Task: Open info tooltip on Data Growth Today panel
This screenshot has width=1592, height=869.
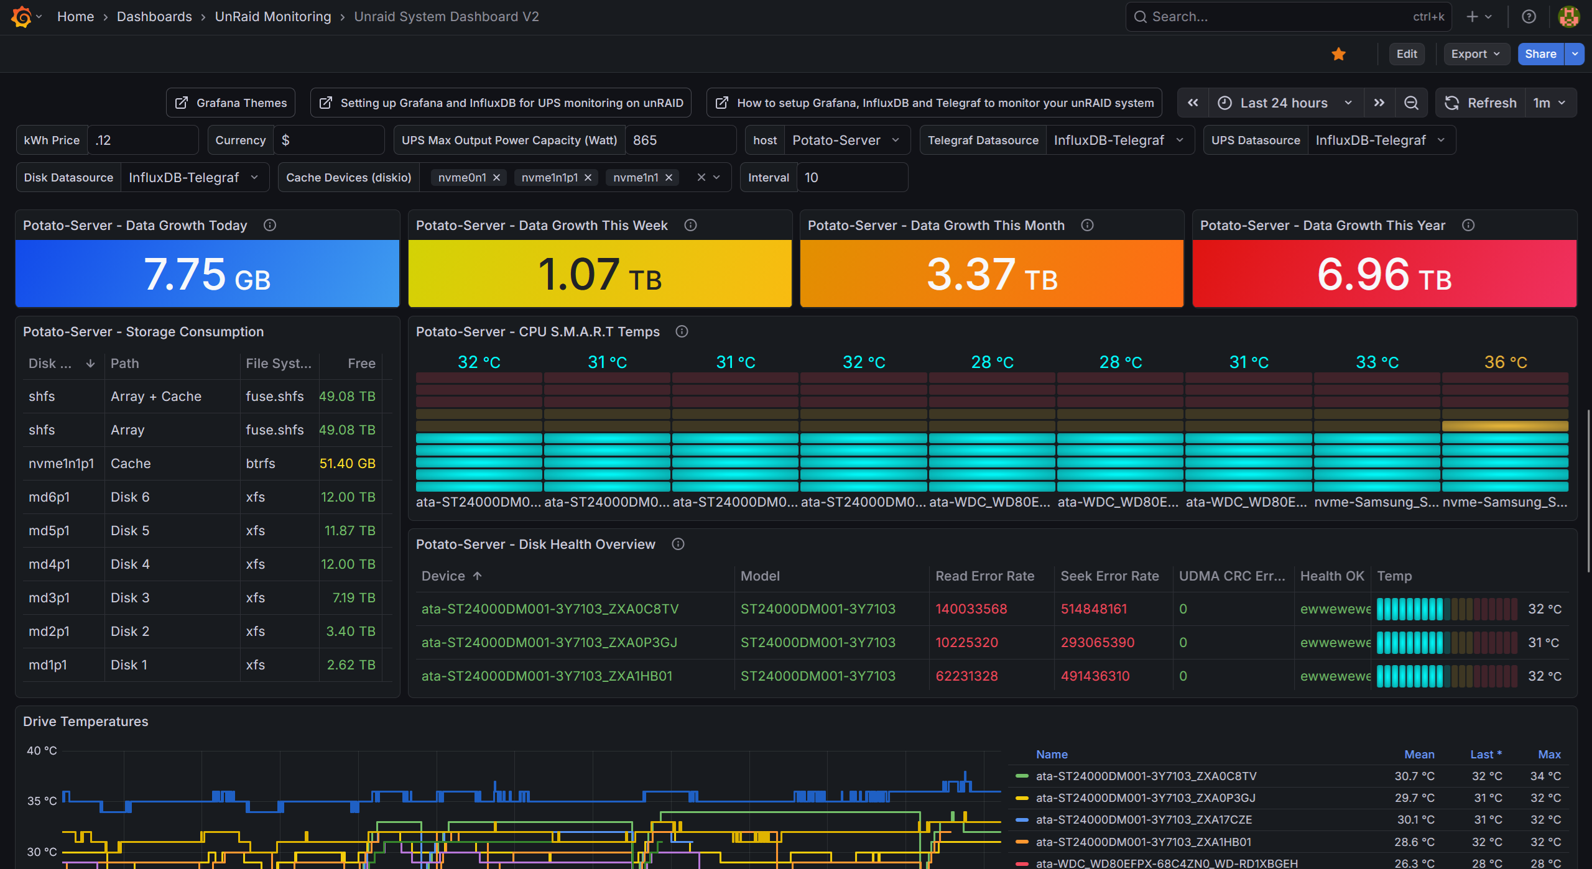Action: coord(270,225)
